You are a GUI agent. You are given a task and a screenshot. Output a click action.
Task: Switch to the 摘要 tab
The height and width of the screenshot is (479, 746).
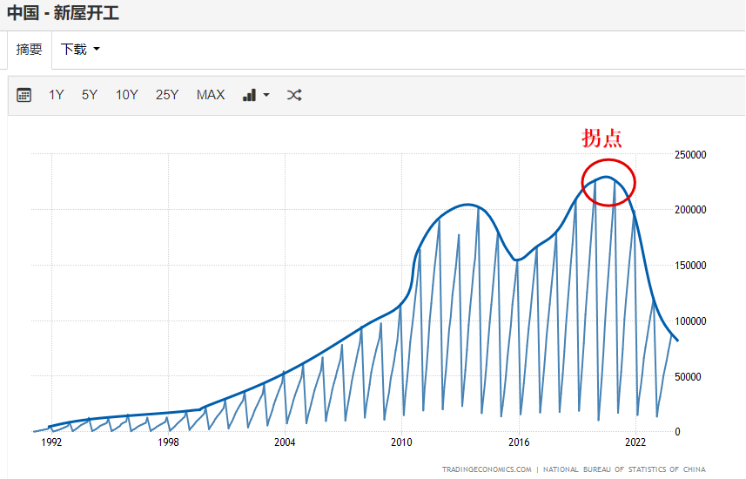(29, 50)
